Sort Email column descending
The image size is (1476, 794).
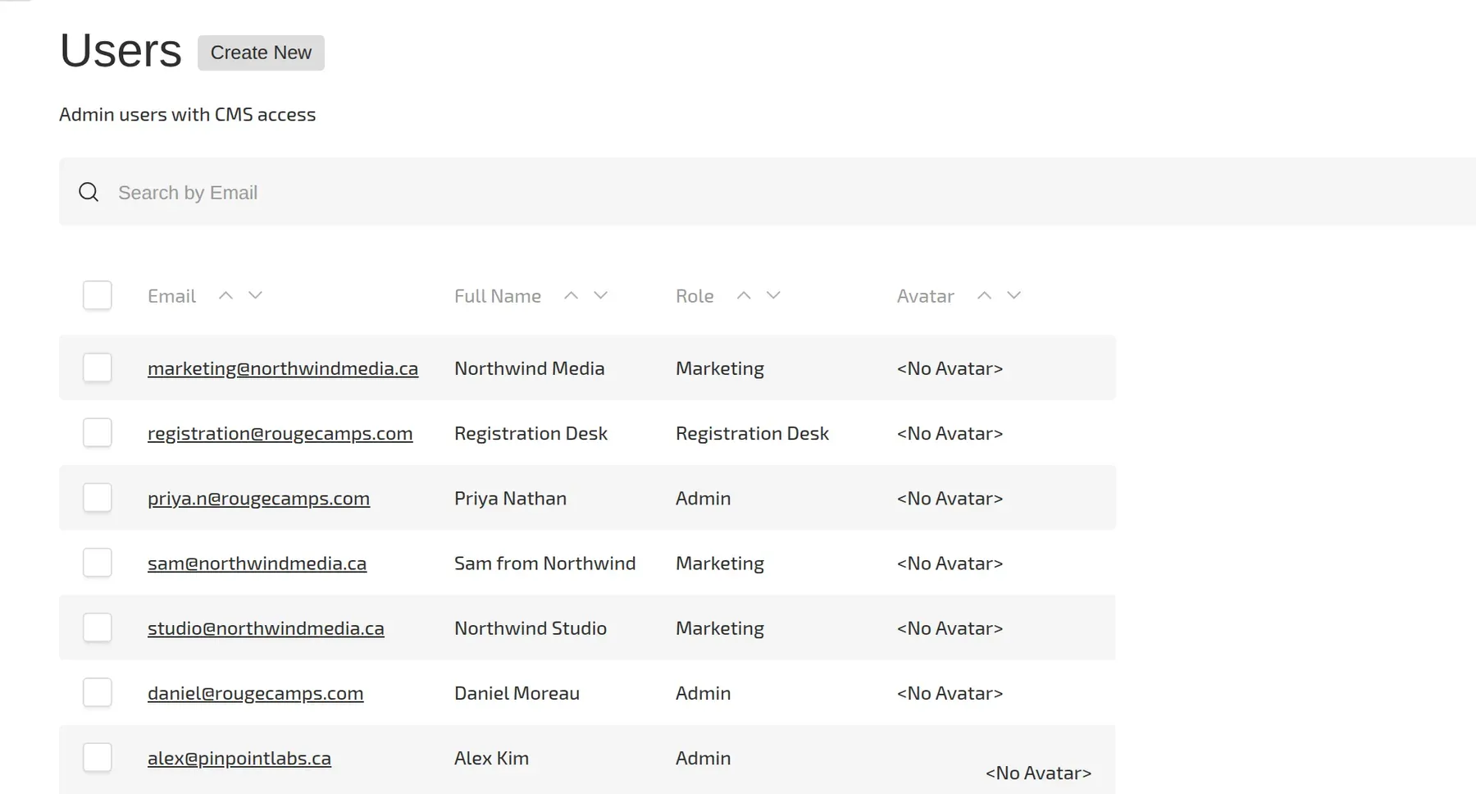click(x=255, y=295)
